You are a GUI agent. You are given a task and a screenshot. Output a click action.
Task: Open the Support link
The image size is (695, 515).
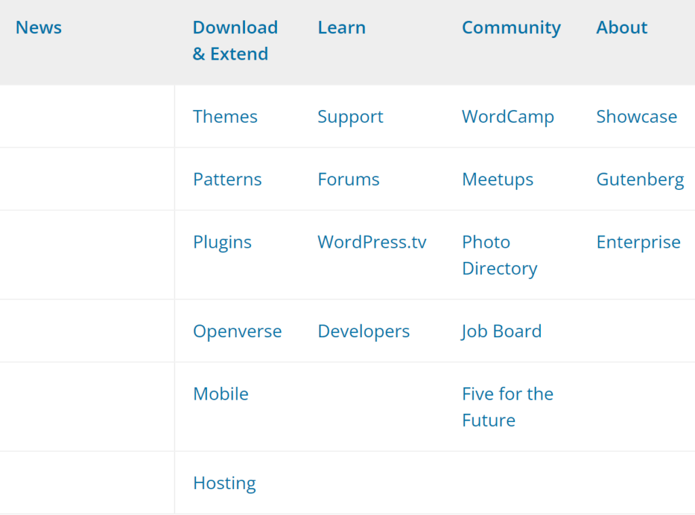tap(351, 117)
